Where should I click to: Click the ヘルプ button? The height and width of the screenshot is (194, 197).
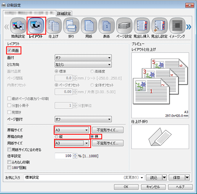pyautogui.click(x=180, y=187)
